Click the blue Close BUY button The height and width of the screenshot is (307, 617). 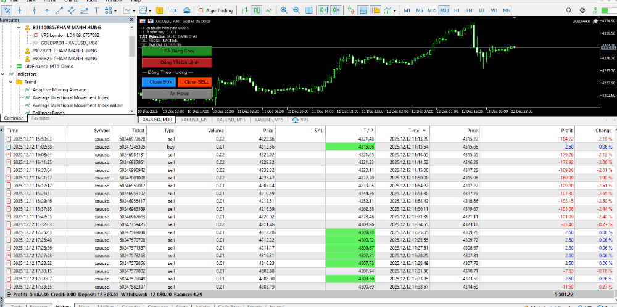pyautogui.click(x=159, y=81)
